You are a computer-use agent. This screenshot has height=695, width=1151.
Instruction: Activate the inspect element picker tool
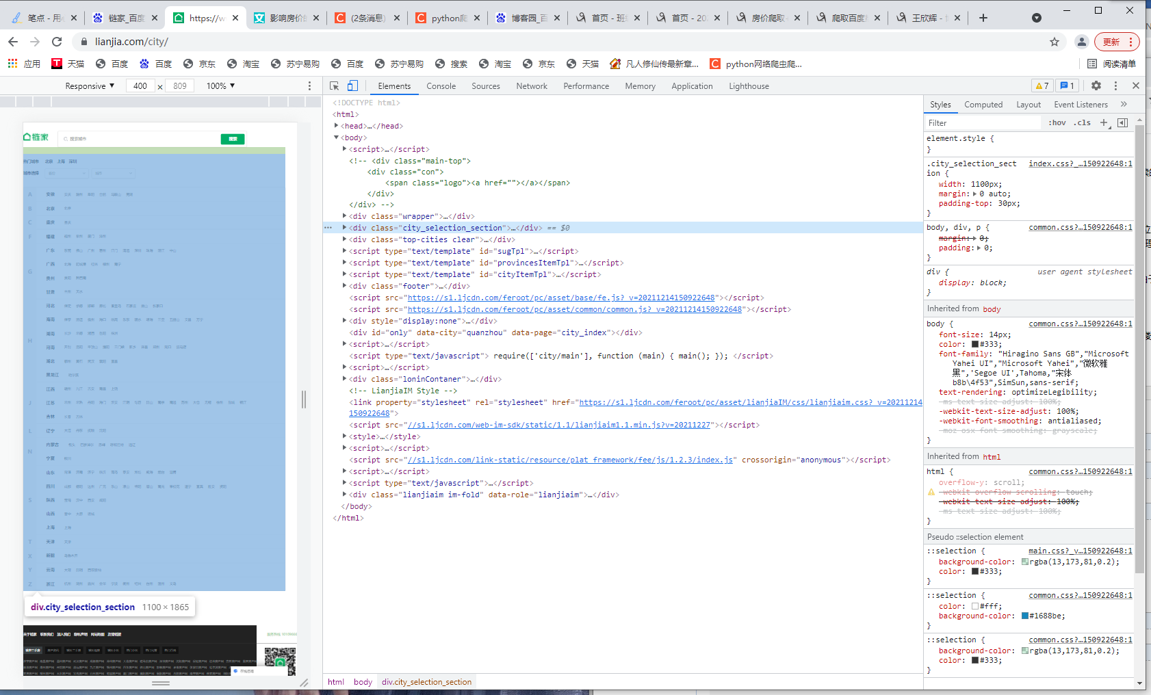point(335,86)
